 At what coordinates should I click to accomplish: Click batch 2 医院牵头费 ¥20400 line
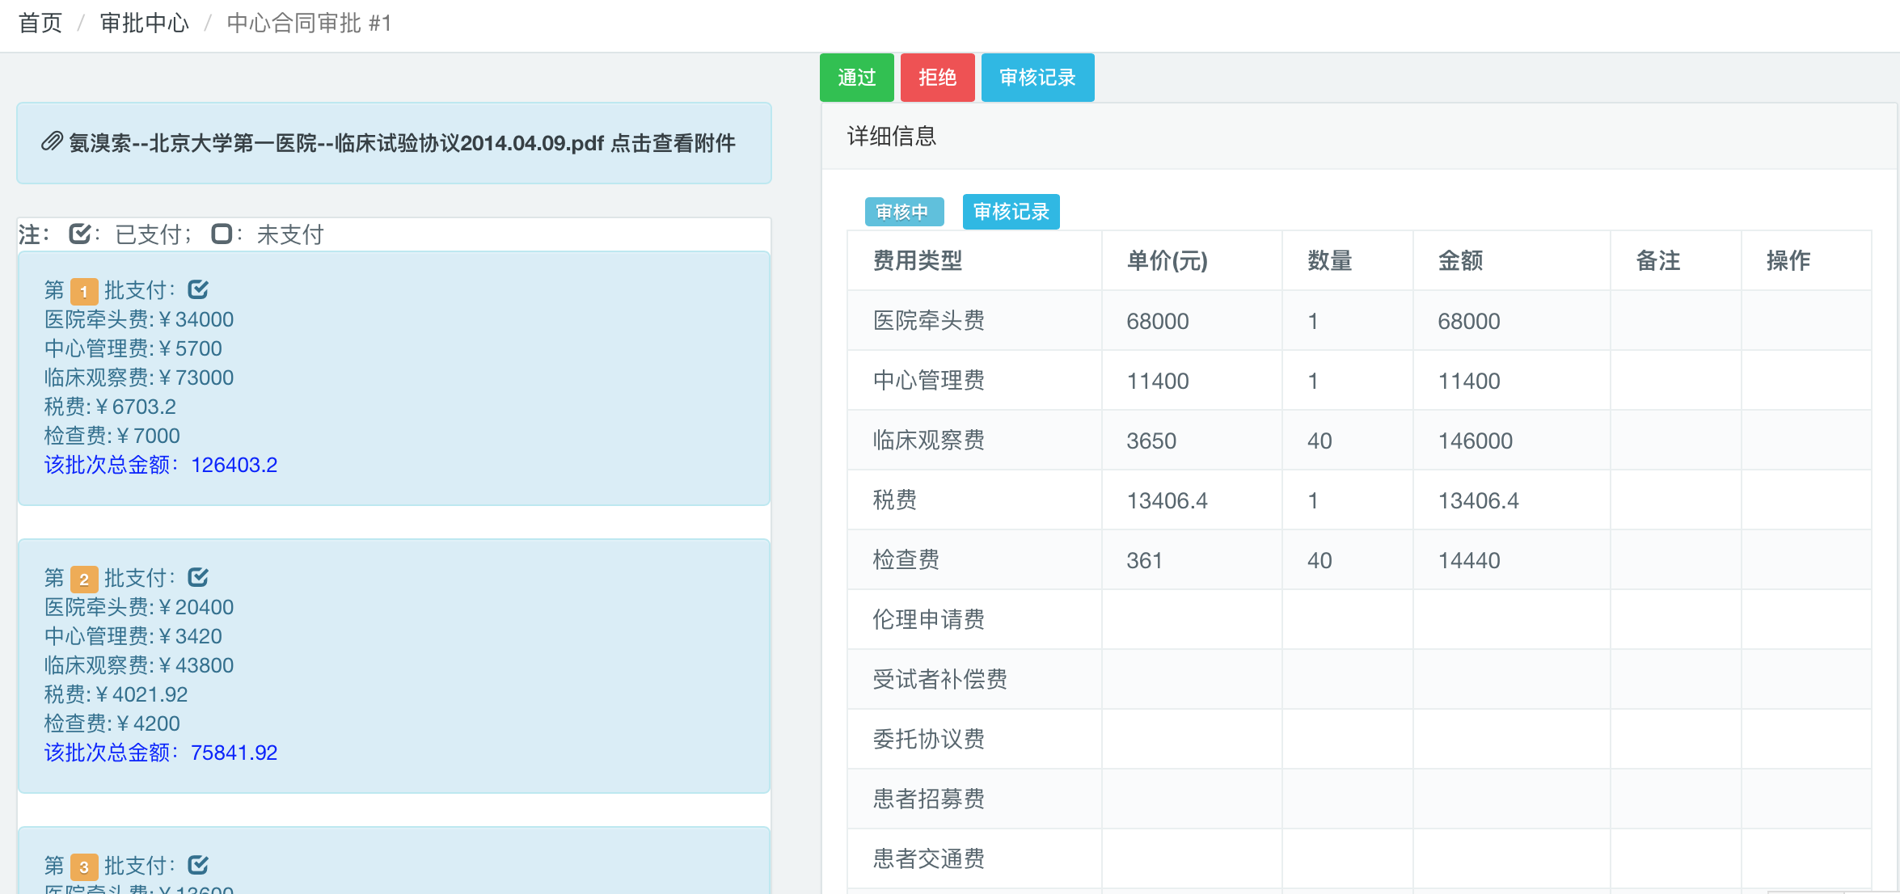click(x=138, y=607)
